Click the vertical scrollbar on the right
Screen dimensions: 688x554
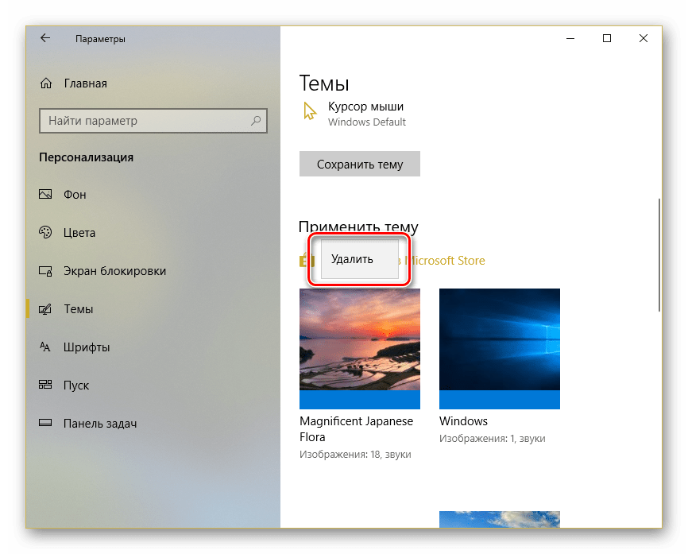659,254
